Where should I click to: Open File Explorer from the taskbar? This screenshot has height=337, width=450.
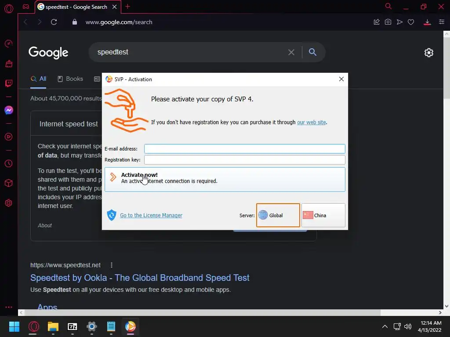(53, 326)
